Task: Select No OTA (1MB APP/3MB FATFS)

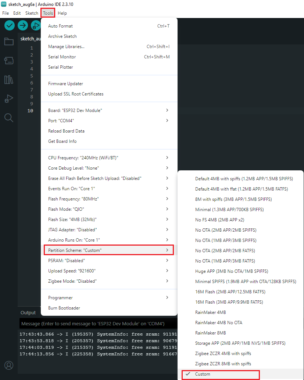Action: click(x=240, y=261)
